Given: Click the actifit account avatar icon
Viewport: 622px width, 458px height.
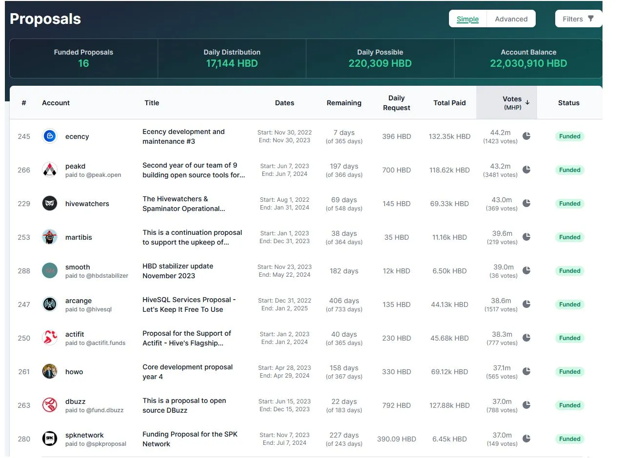Looking at the screenshot, I should coord(50,338).
